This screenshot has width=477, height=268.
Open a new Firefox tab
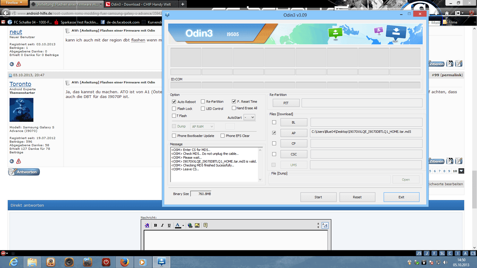pyautogui.click(x=183, y=4)
